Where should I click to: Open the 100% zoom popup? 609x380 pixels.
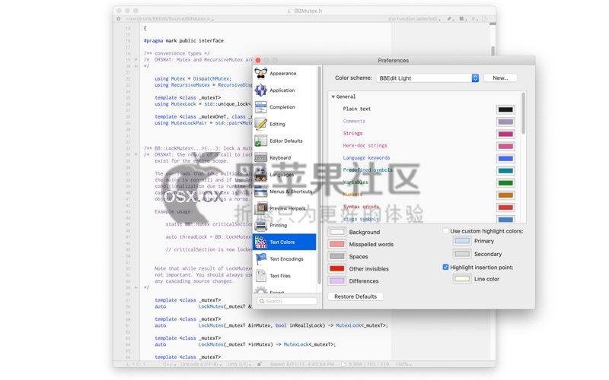click(403, 365)
